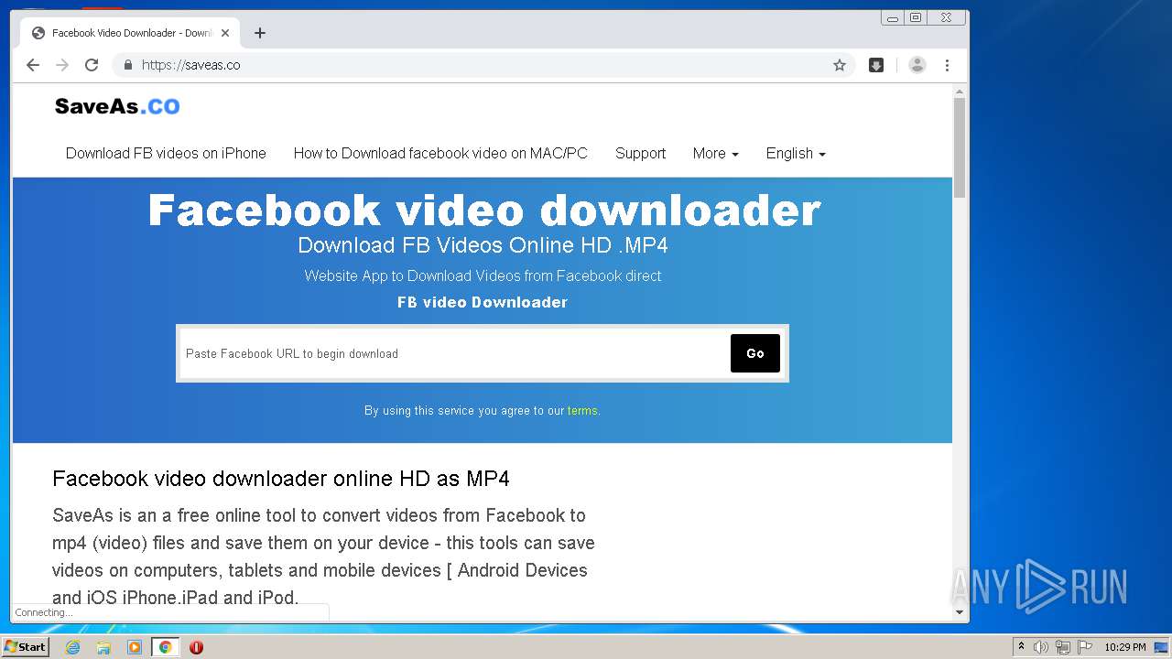Close the Facebook Video Downloader tab
Screen dimensions: 1172x659
tap(225, 33)
